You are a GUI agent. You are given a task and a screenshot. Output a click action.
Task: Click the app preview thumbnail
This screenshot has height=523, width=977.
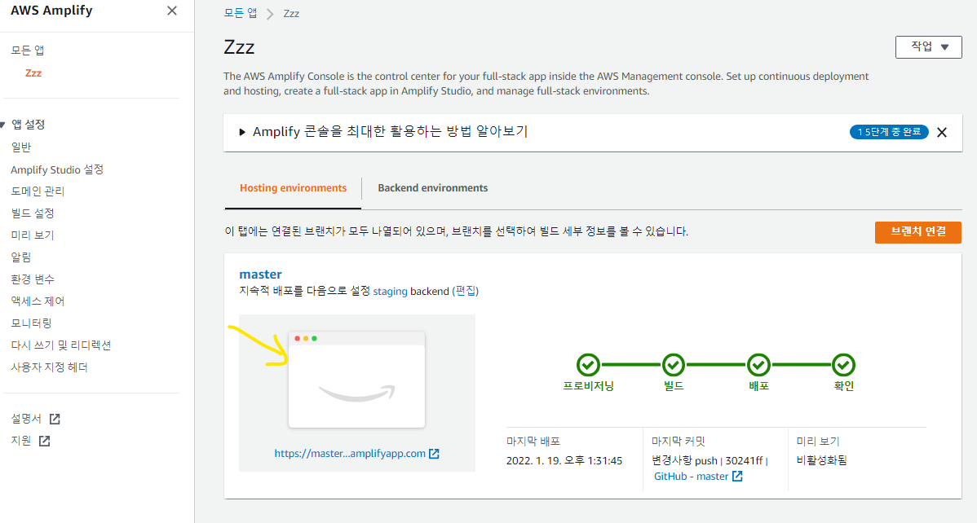357,379
